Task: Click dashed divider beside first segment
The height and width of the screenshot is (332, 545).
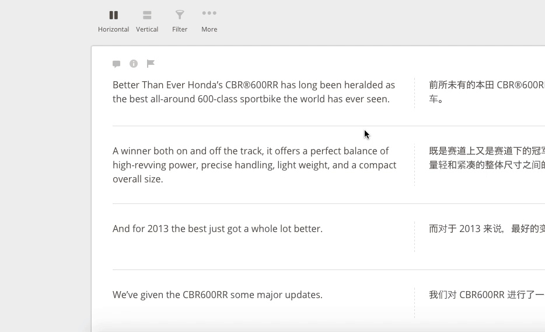Action: 414,92
